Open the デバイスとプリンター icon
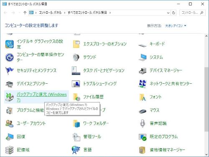The height and width of the screenshot is (157, 209). pyautogui.click(x=9, y=84)
